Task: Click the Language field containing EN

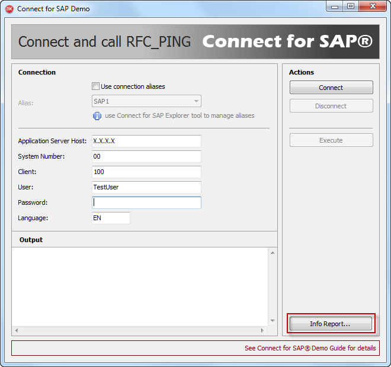Action: click(x=111, y=218)
